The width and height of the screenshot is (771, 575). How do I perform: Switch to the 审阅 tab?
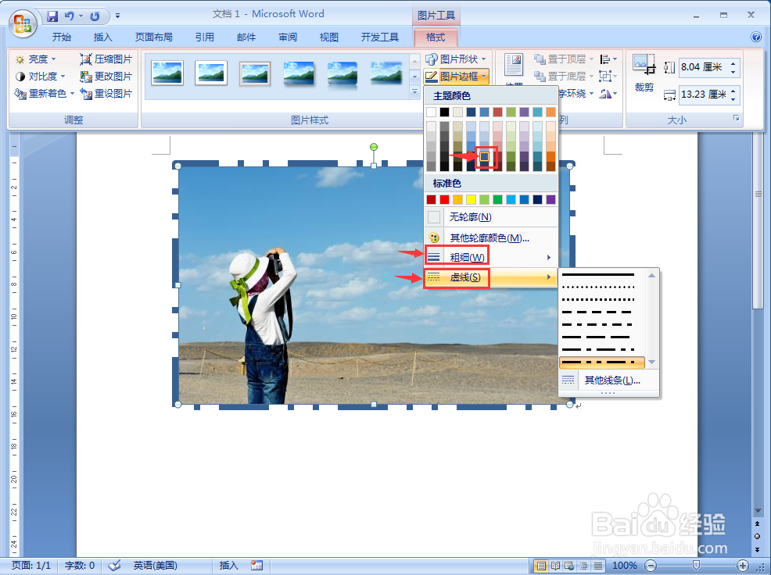click(288, 37)
